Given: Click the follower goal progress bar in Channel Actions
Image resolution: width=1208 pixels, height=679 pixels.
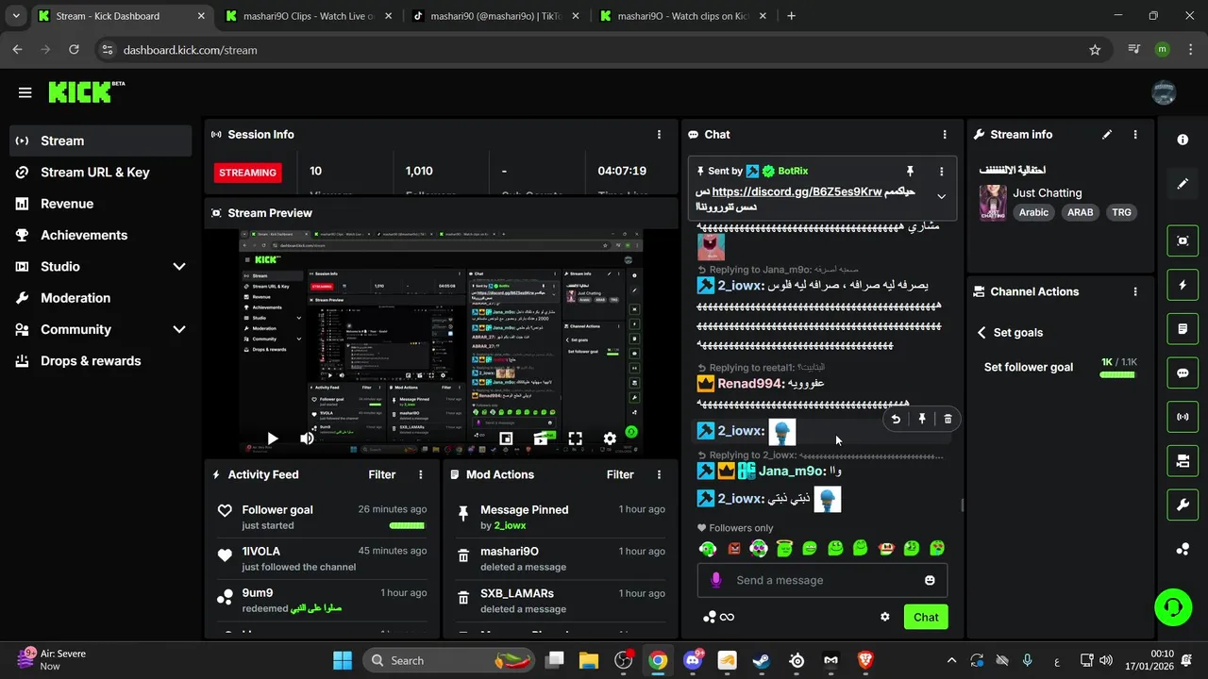Looking at the screenshot, I should coord(1117,375).
